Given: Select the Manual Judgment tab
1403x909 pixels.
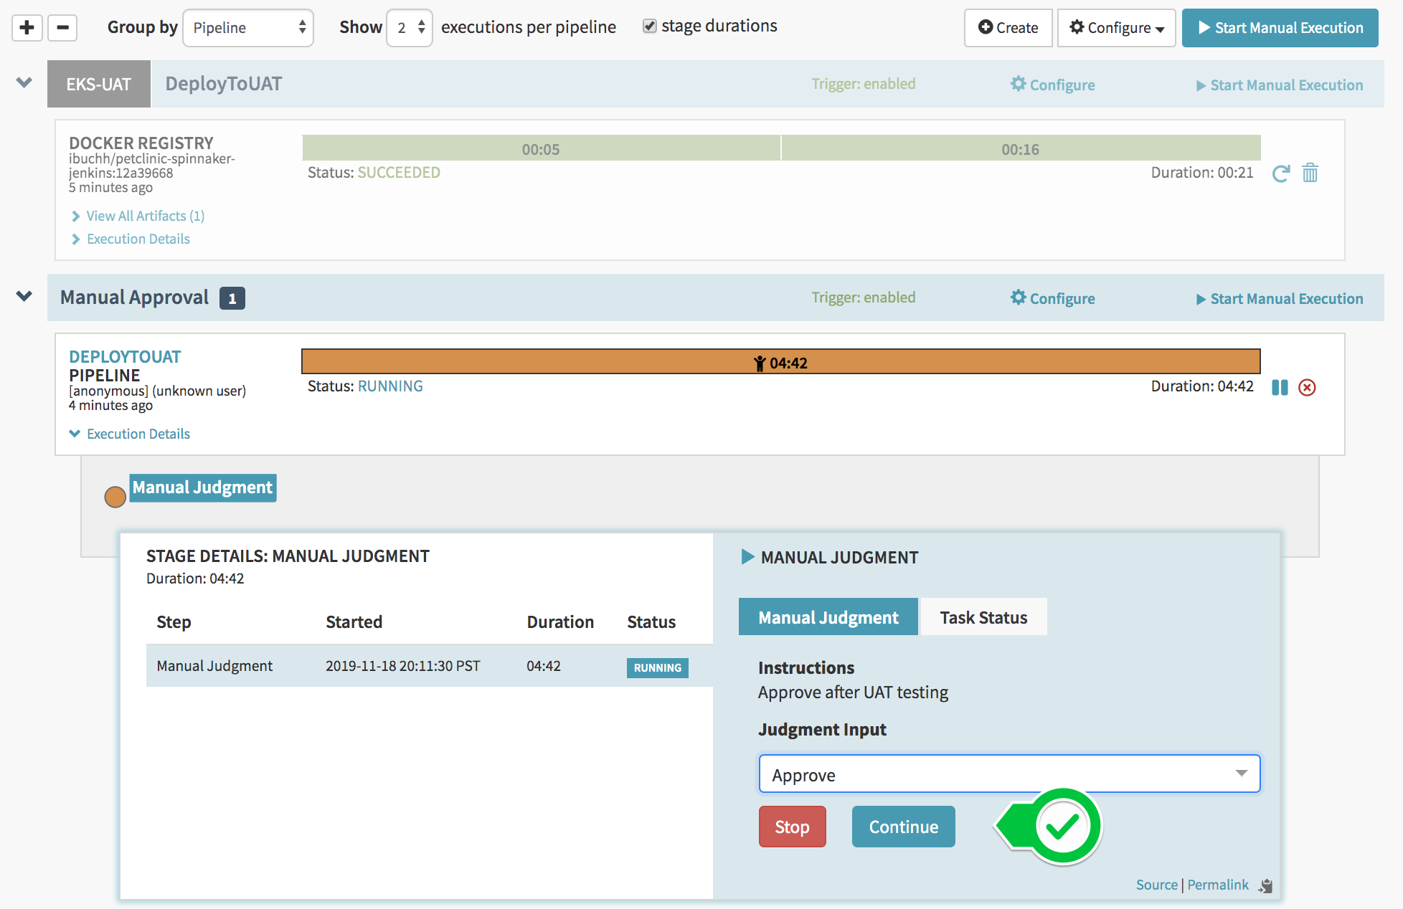Looking at the screenshot, I should point(828,617).
